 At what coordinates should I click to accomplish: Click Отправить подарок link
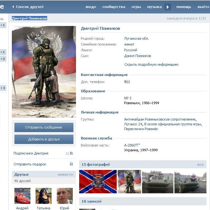click(x=30, y=164)
